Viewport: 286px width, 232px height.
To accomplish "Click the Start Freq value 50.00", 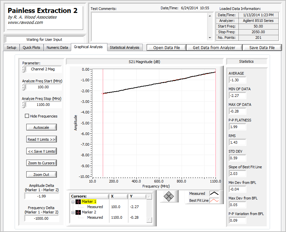I will point(258,27).
